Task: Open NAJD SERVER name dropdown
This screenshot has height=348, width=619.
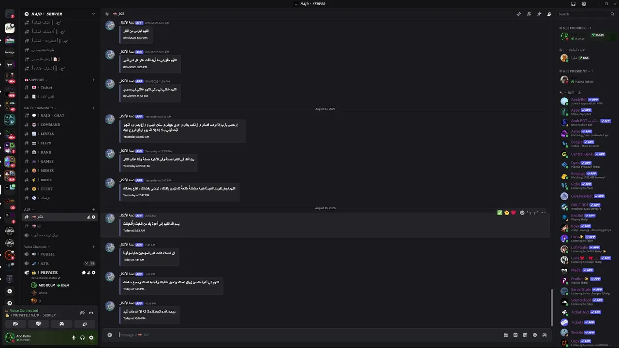Action: point(60,14)
